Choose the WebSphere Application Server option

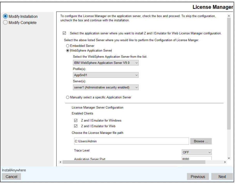tap(68, 51)
